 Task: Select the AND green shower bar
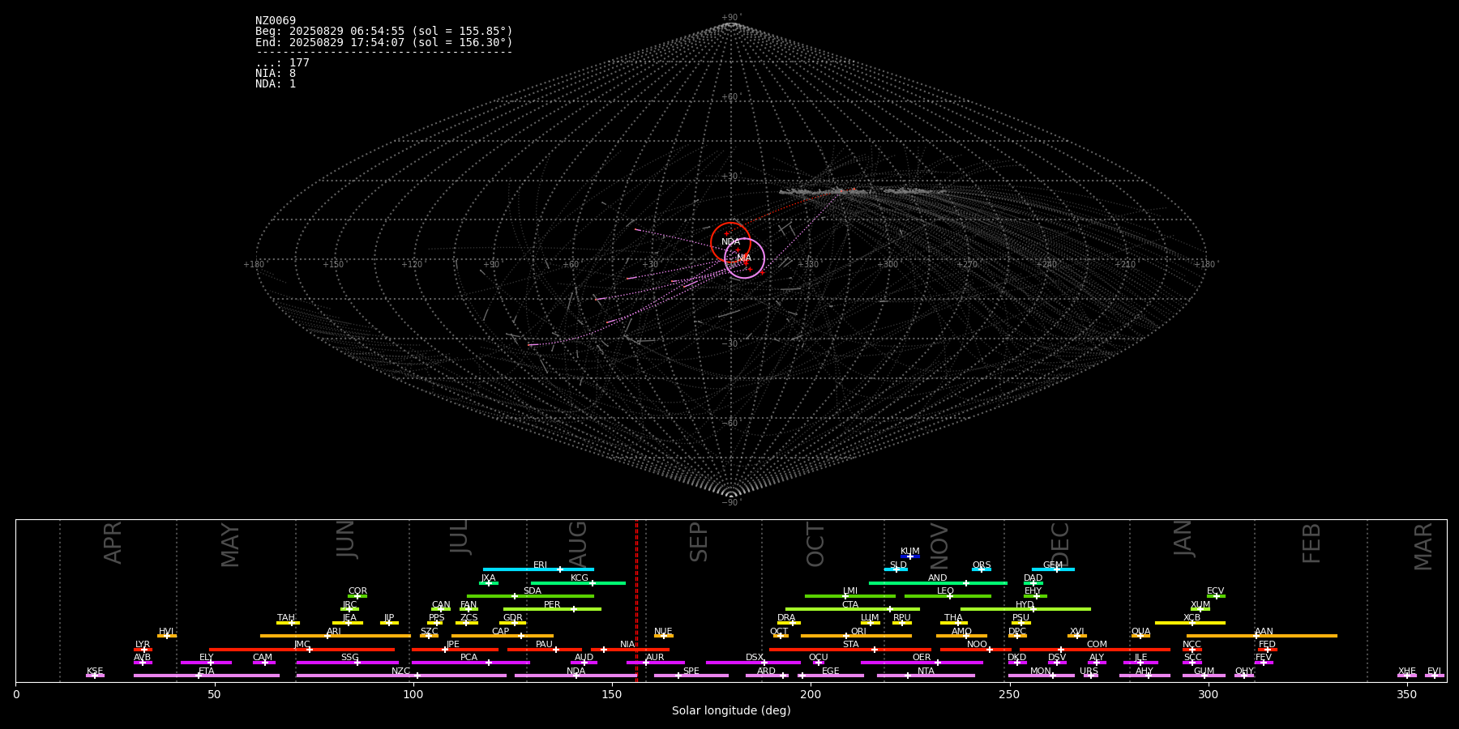point(938,583)
